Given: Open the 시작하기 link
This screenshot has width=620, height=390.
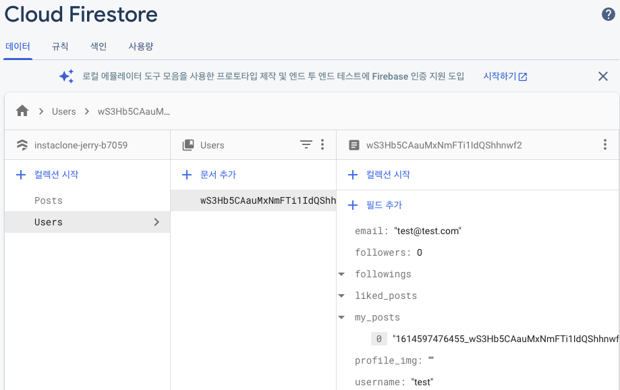Looking at the screenshot, I should click(x=505, y=76).
